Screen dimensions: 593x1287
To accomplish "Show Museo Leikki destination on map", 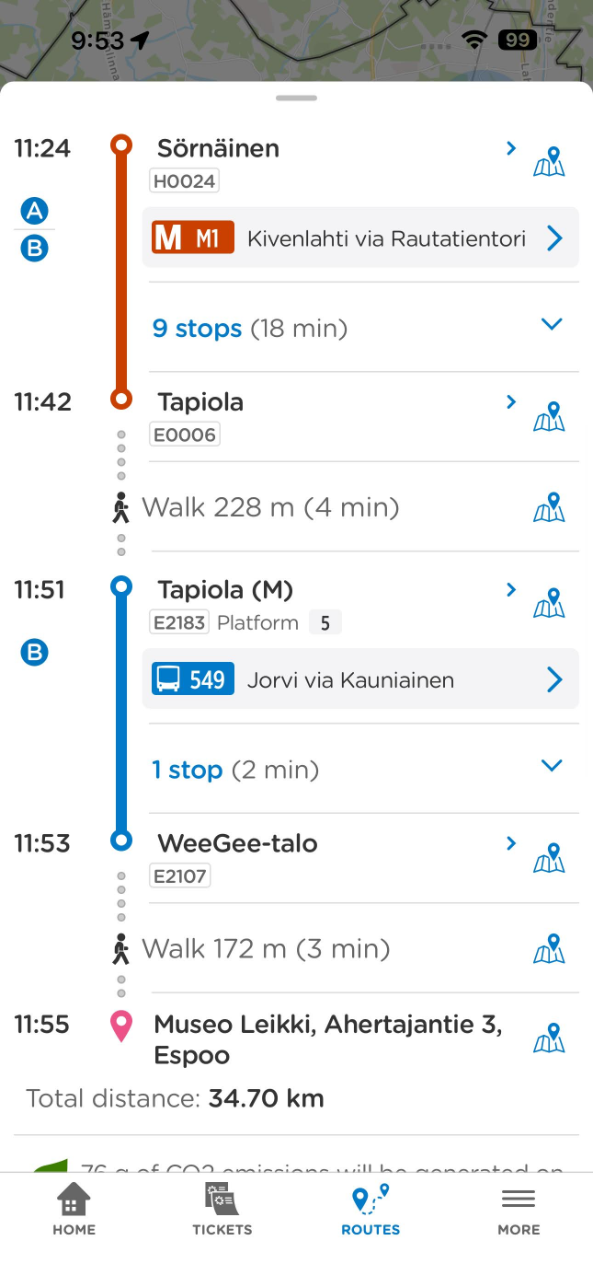I will [x=549, y=1038].
